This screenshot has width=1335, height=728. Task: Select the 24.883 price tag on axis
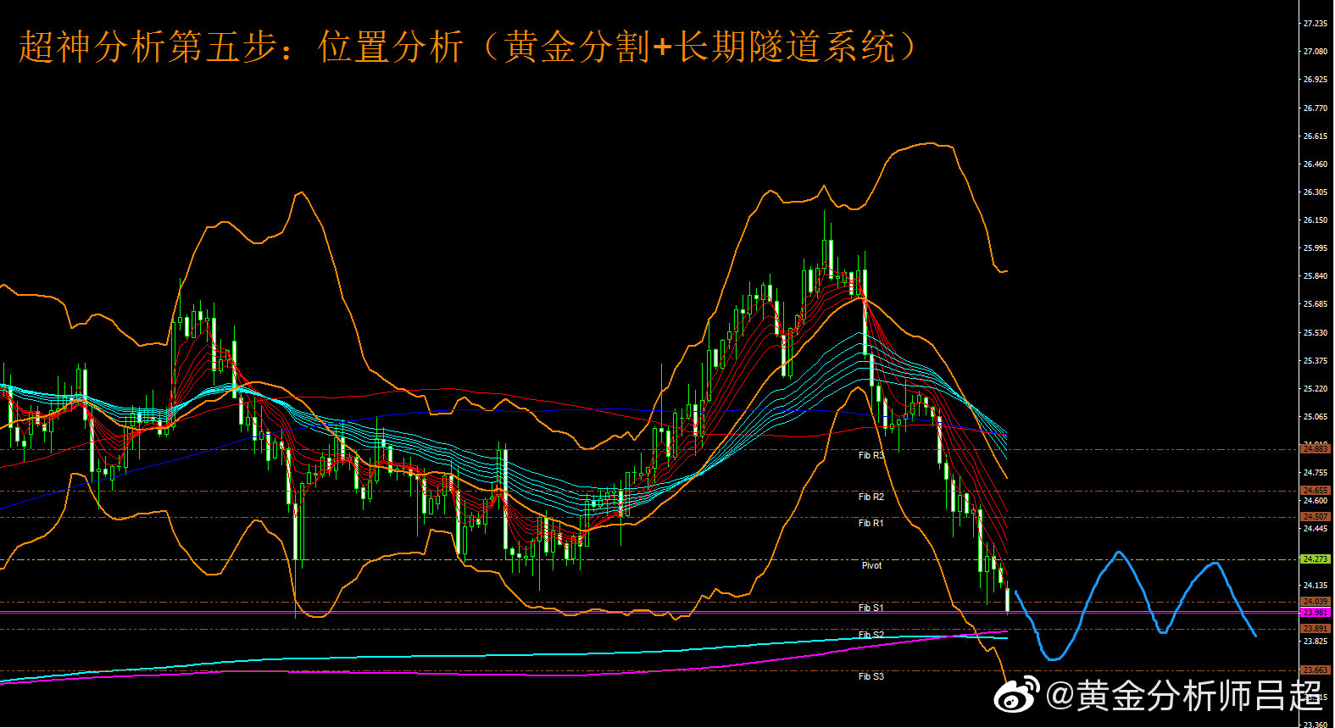[x=1315, y=449]
